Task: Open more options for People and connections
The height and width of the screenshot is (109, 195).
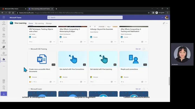Action: [146, 82]
